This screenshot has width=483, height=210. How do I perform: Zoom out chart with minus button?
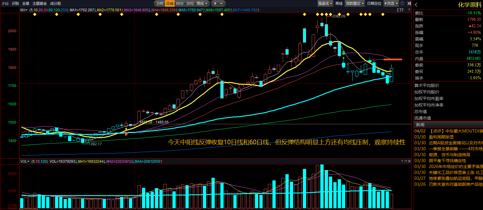tap(222, 4)
